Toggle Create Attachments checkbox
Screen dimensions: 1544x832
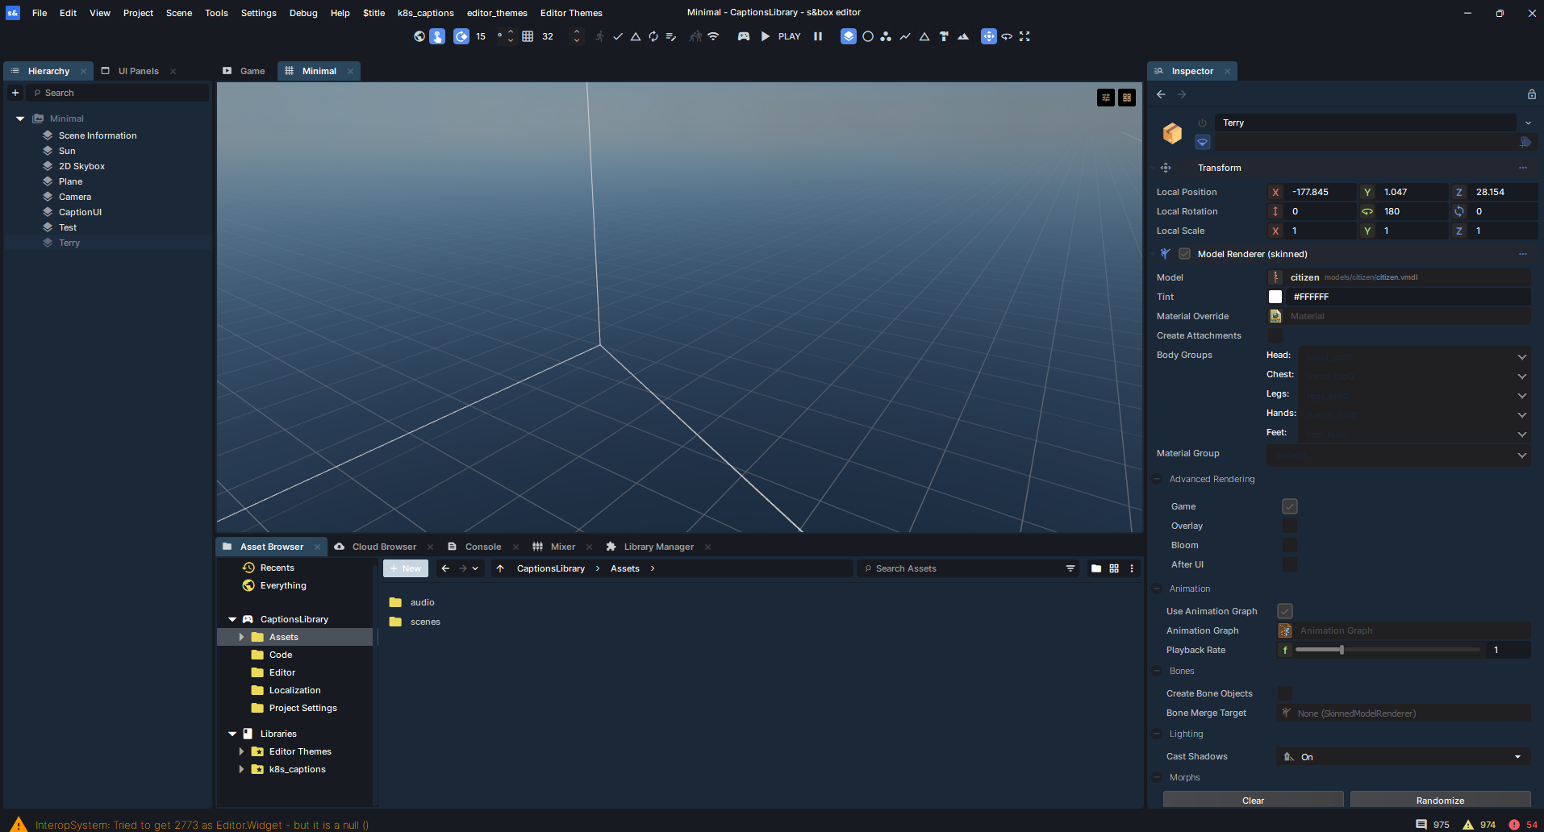click(1275, 335)
